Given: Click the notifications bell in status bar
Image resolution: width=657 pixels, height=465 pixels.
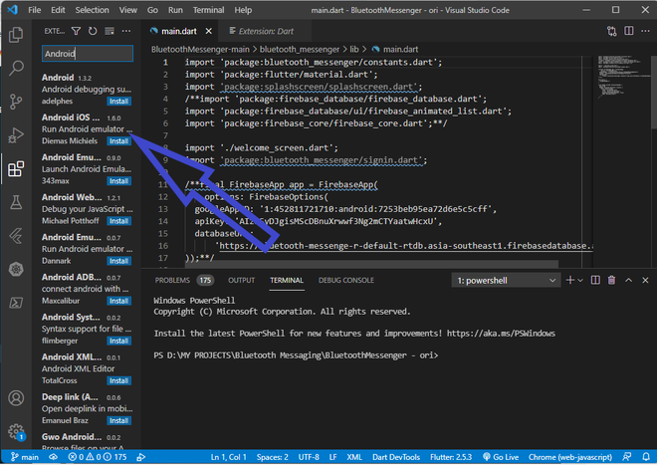Looking at the screenshot, I should coord(646,457).
